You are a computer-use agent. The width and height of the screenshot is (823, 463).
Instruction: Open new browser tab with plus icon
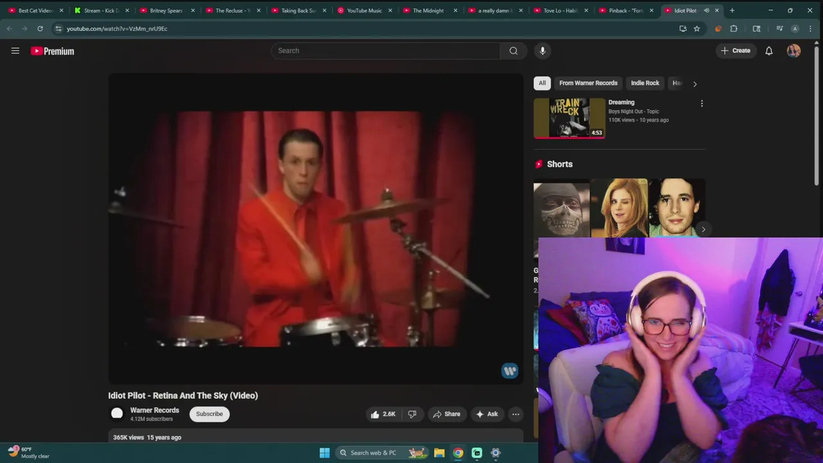[x=732, y=10]
